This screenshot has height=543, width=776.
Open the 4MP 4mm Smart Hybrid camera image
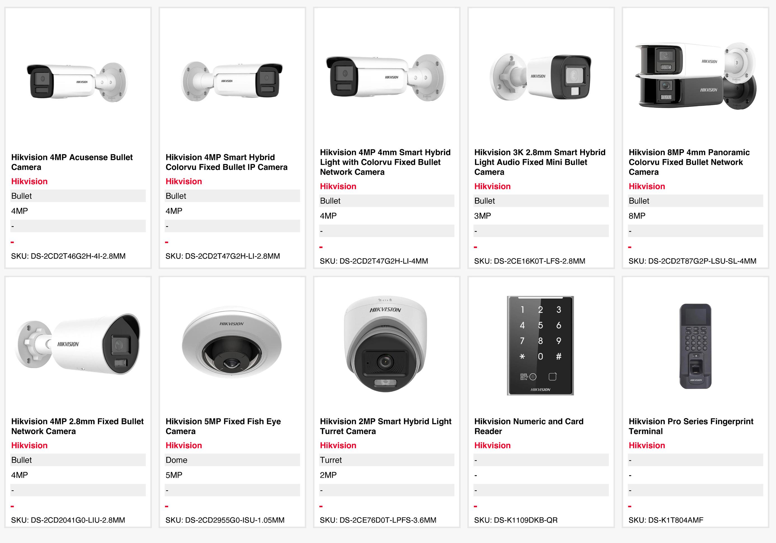point(386,78)
